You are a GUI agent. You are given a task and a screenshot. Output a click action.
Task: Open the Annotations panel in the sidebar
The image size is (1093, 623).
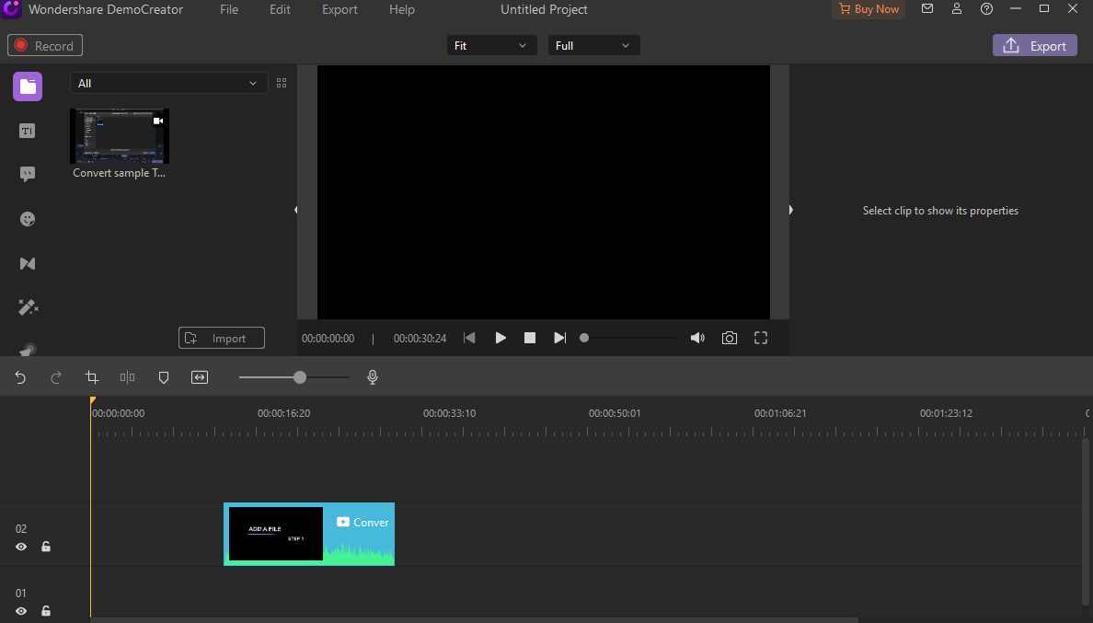pyautogui.click(x=27, y=174)
